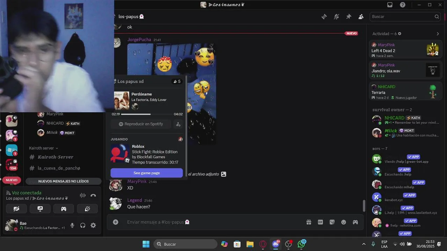Click NUEVOS MENSAJES NO LEÍDOS banner
447x251 pixels.
pos(64,181)
